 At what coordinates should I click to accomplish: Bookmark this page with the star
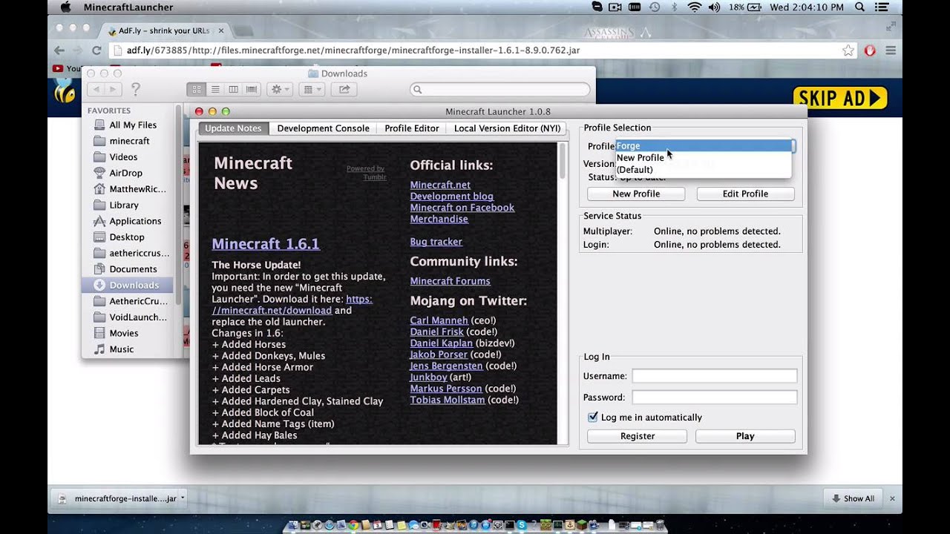point(848,50)
